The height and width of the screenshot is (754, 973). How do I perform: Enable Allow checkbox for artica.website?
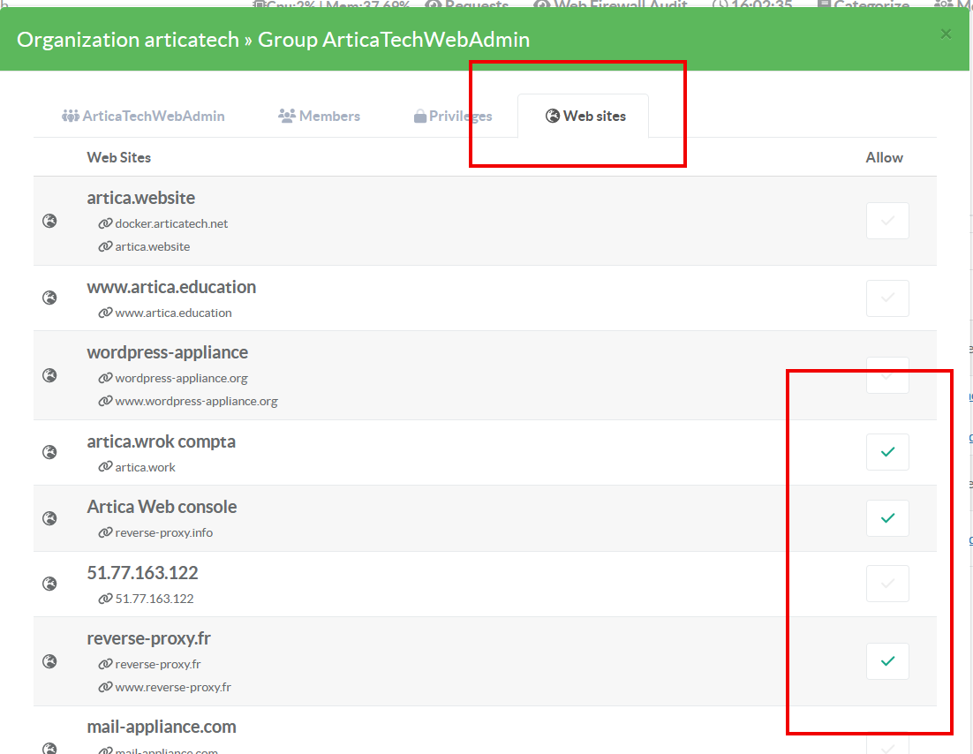pos(887,221)
